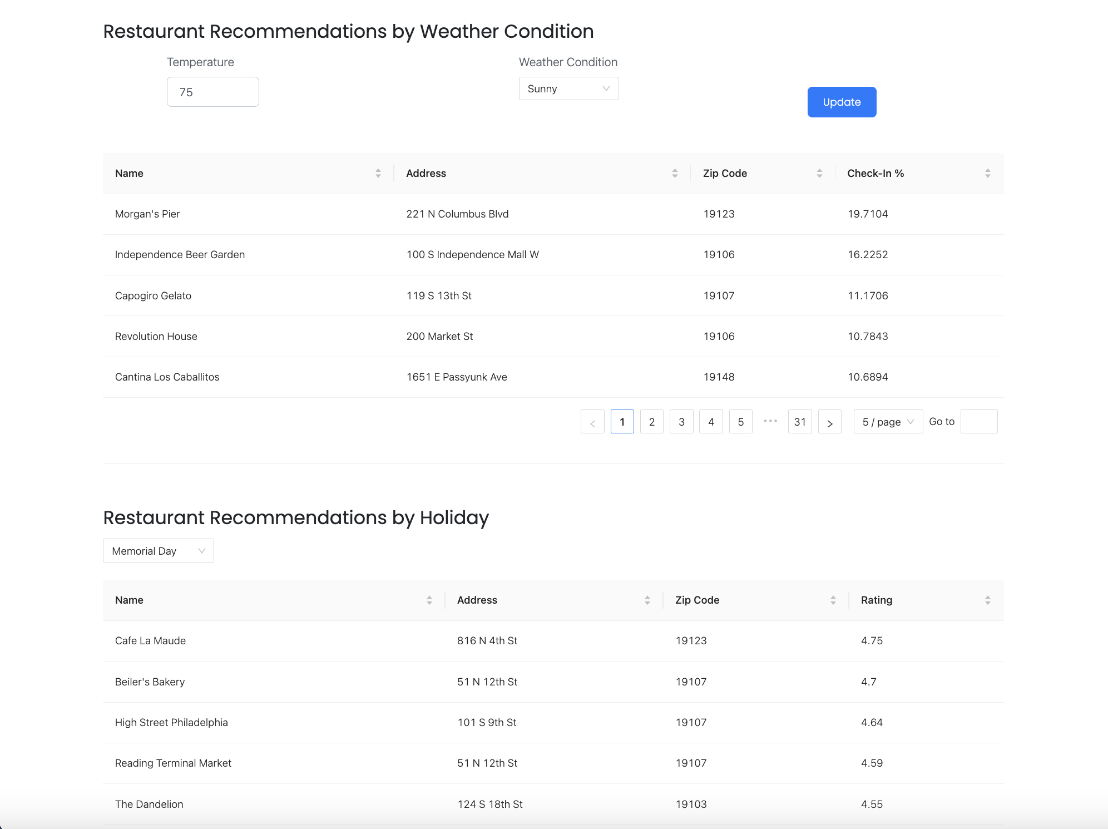Sort weather table by Address column
1108x829 pixels.
pos(674,174)
